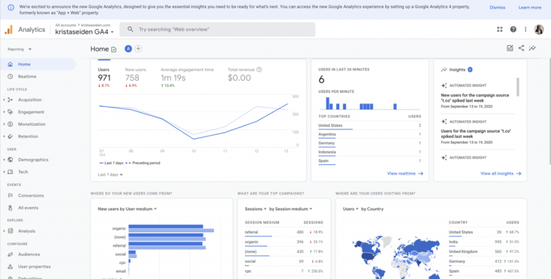
Task: Click the All accounts breadcrumb
Action: 66,25
